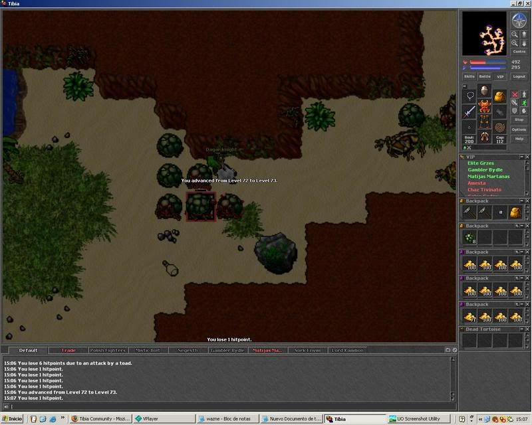Select the sword weapon slot
The height and width of the screenshot is (425, 532).
coord(469,111)
